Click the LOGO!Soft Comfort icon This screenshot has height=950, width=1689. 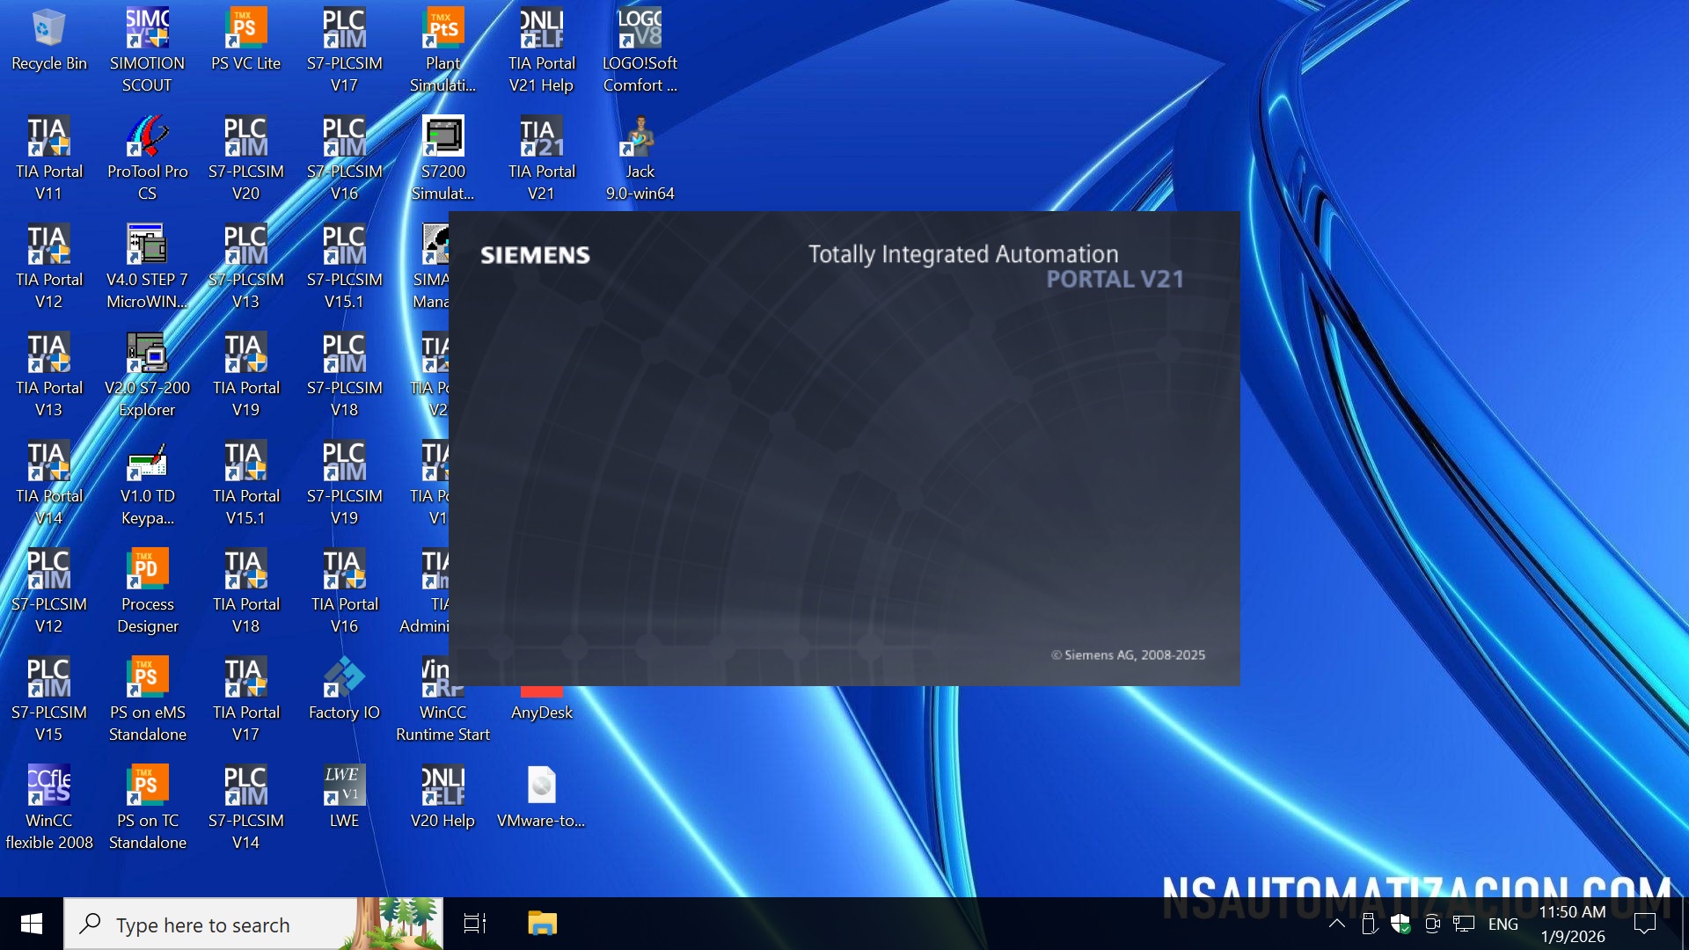pos(640,29)
